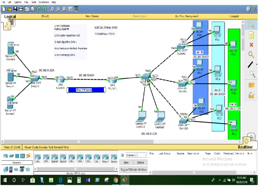Click the [Root] level label
Screen dimensions: 259x190
pos(45,16)
